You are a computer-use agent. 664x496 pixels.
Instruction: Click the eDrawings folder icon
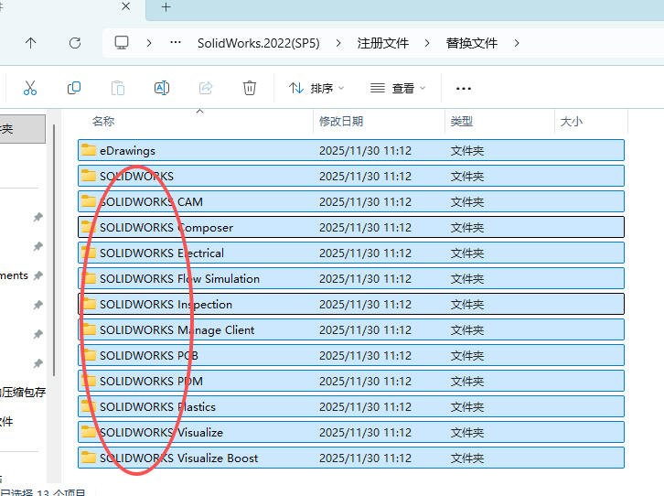tap(89, 150)
